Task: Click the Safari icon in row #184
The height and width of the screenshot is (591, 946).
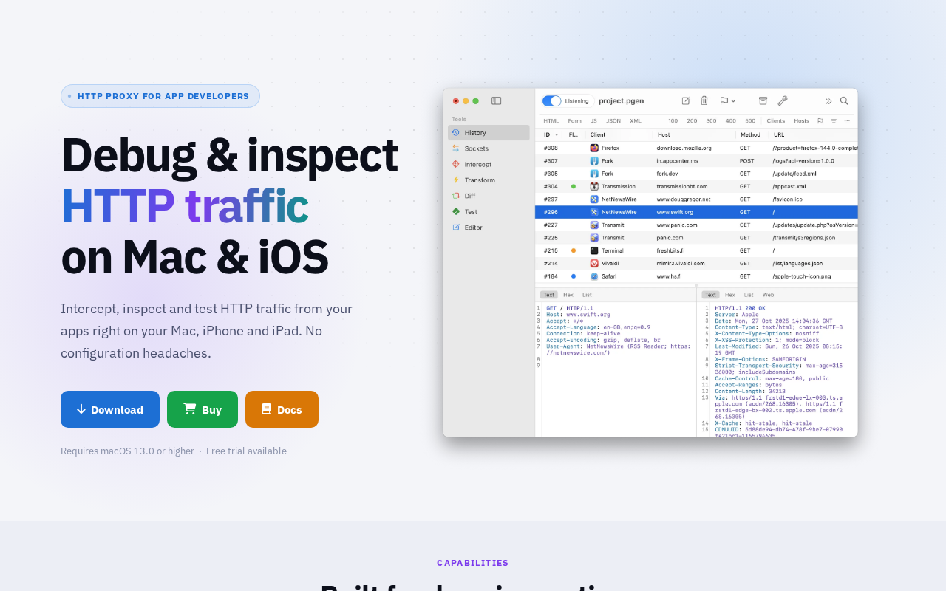Action: pyautogui.click(x=594, y=276)
